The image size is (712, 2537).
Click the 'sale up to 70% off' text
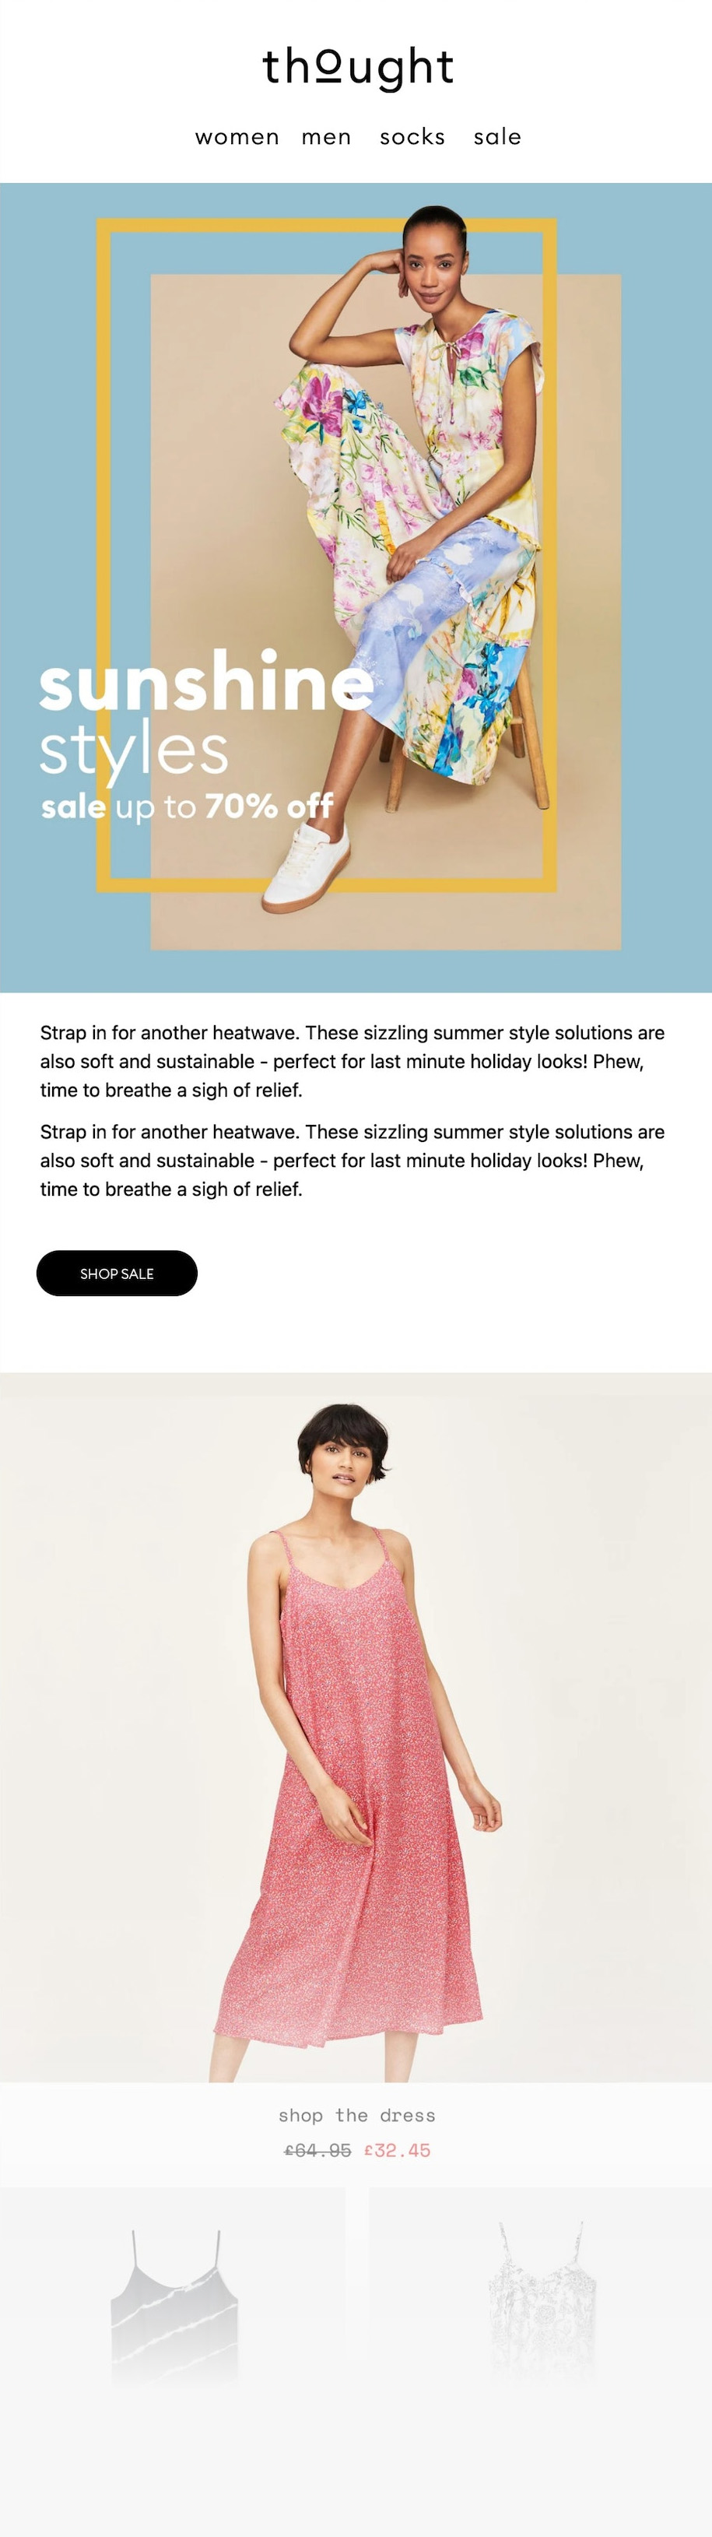point(187,806)
